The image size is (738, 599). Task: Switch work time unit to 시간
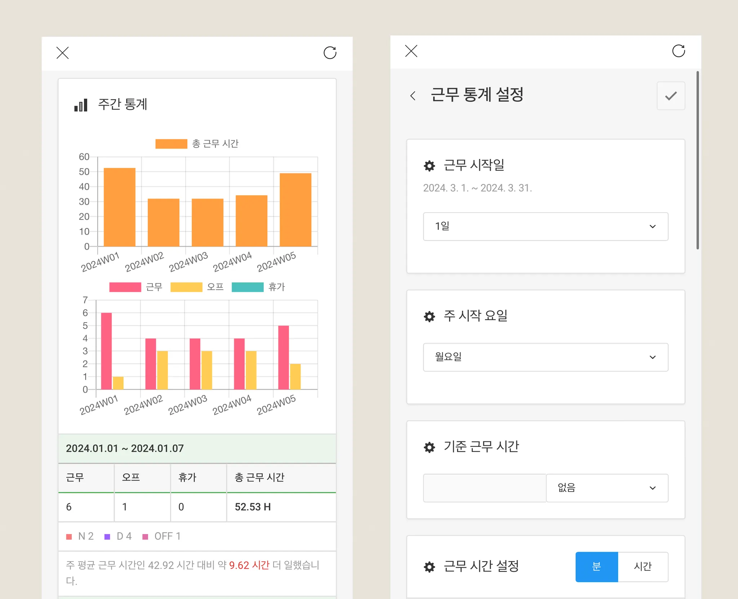[643, 567]
